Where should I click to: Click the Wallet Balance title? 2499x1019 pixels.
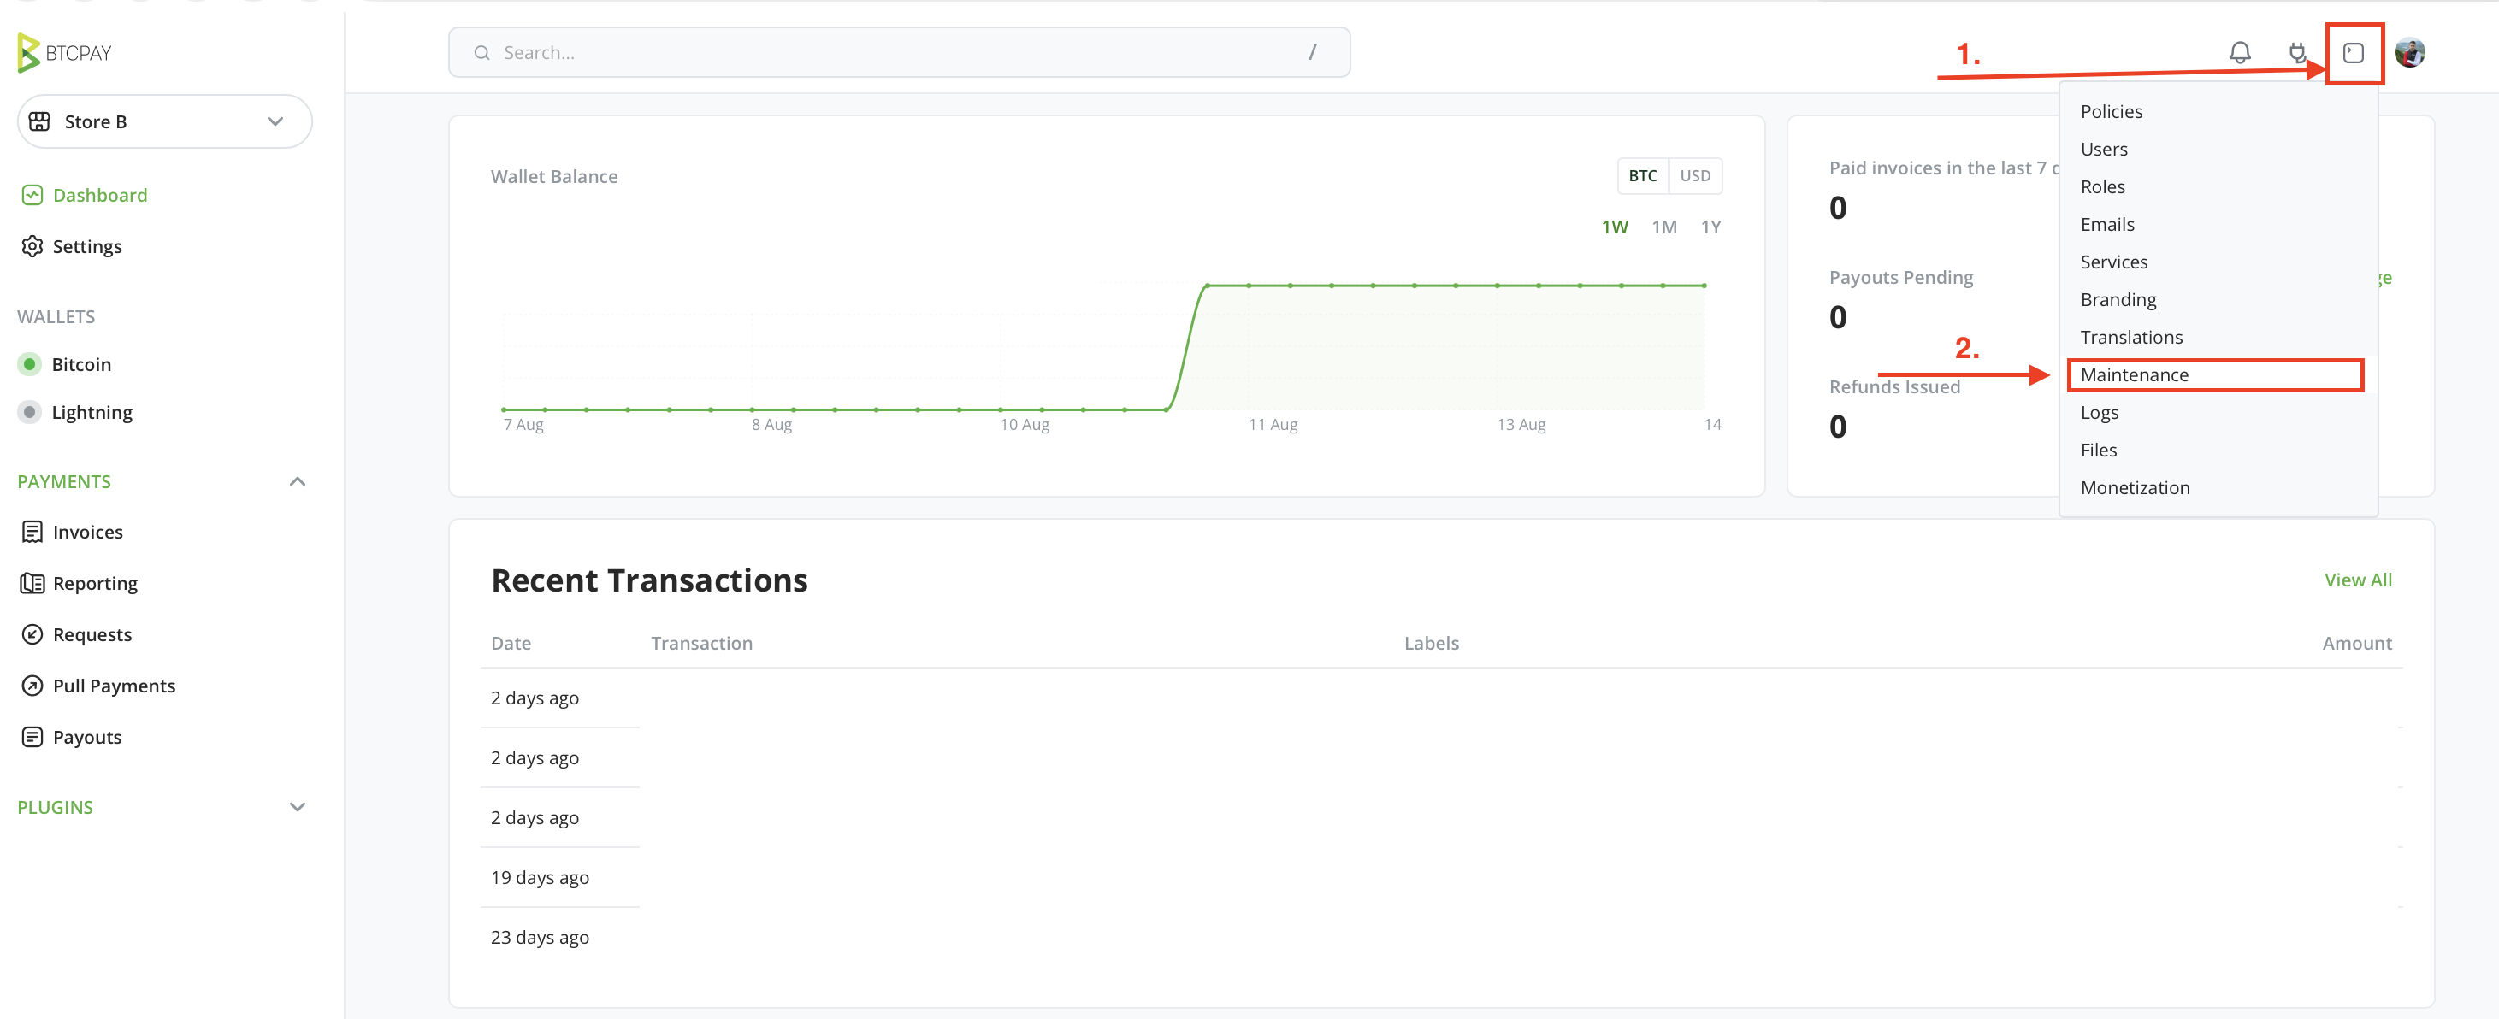(554, 176)
